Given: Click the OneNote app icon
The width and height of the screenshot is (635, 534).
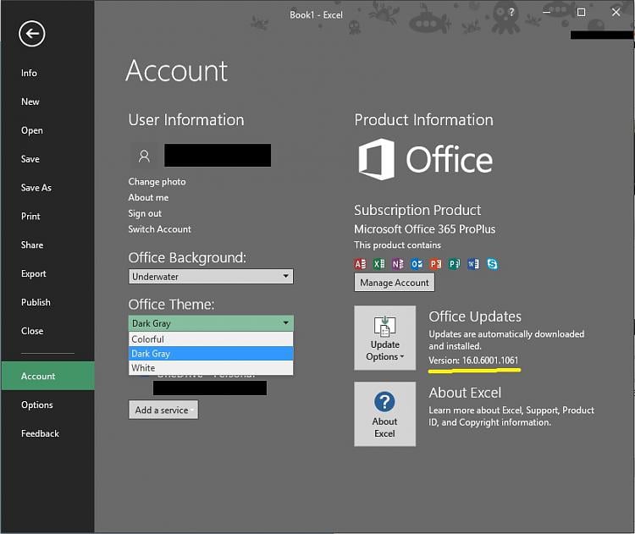Looking at the screenshot, I should point(398,264).
